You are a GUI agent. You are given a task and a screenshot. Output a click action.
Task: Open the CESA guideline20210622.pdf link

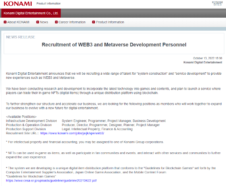pos(51,181)
